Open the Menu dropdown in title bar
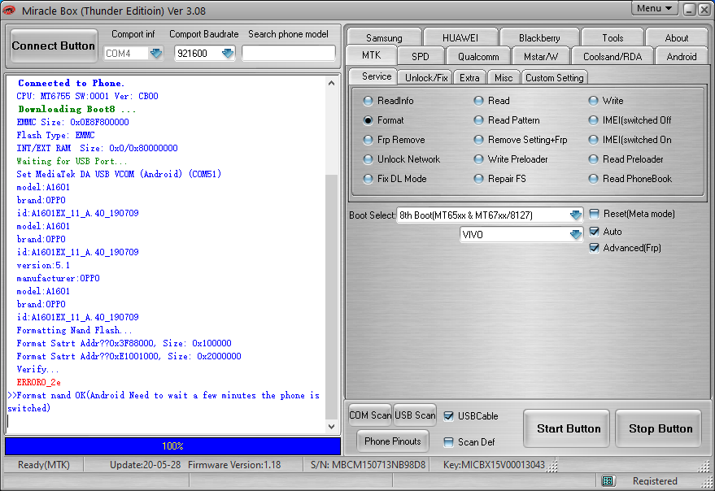The image size is (715, 491). click(x=655, y=9)
